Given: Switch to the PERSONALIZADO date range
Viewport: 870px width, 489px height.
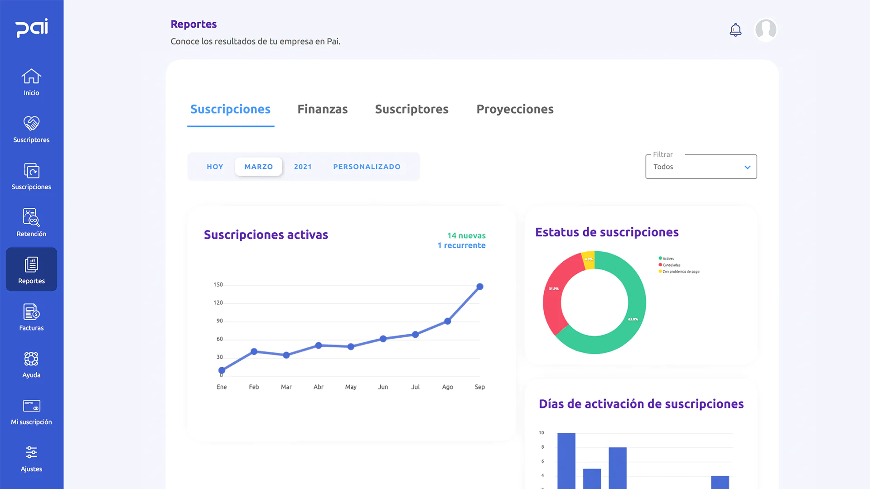Looking at the screenshot, I should click(367, 167).
